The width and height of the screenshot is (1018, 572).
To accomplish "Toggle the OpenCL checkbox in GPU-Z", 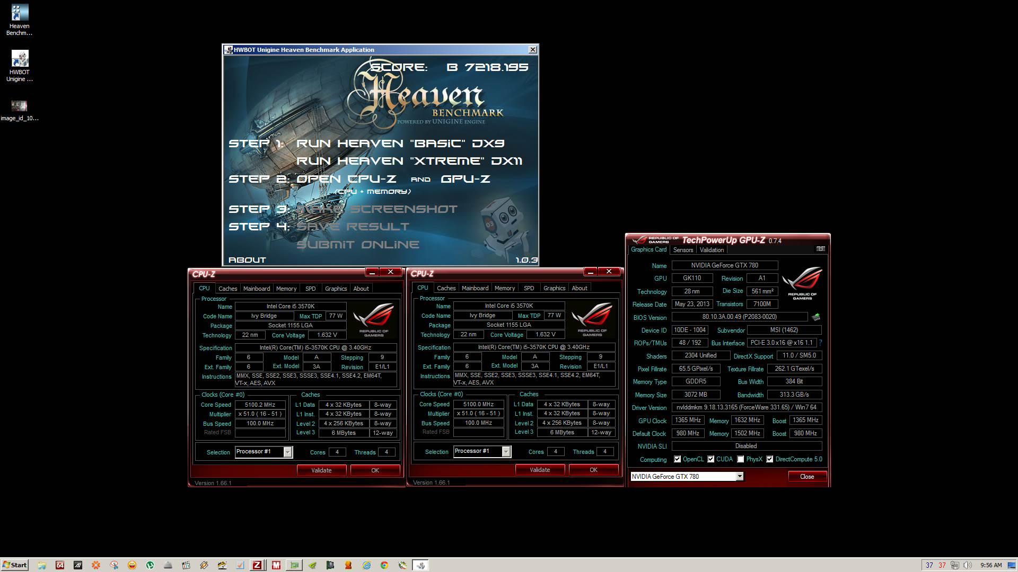I will [677, 459].
